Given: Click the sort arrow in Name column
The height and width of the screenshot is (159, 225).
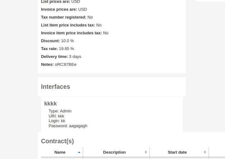Looking at the screenshot, I should (79, 152).
